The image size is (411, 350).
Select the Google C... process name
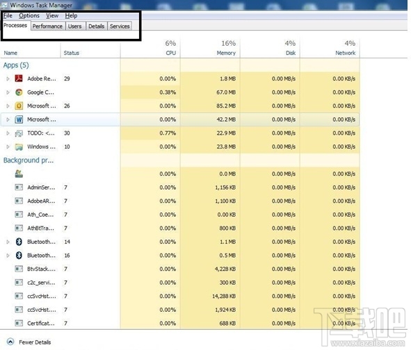click(40, 92)
